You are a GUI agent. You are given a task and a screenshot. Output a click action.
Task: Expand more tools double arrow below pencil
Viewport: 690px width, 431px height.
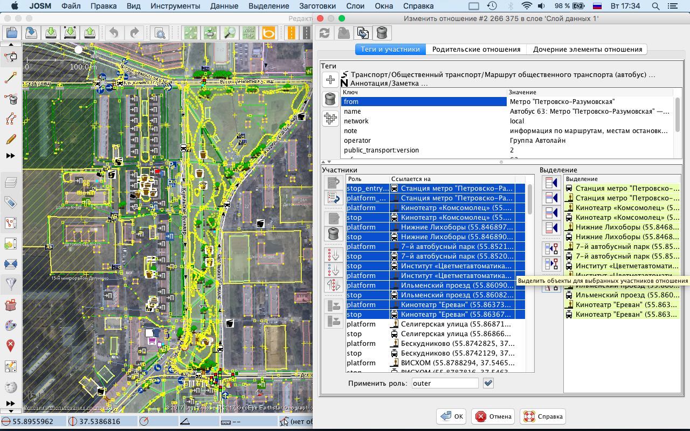(10, 156)
